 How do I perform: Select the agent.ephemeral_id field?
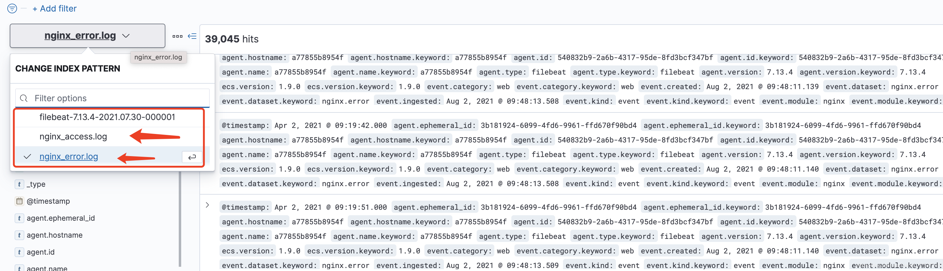pos(61,219)
